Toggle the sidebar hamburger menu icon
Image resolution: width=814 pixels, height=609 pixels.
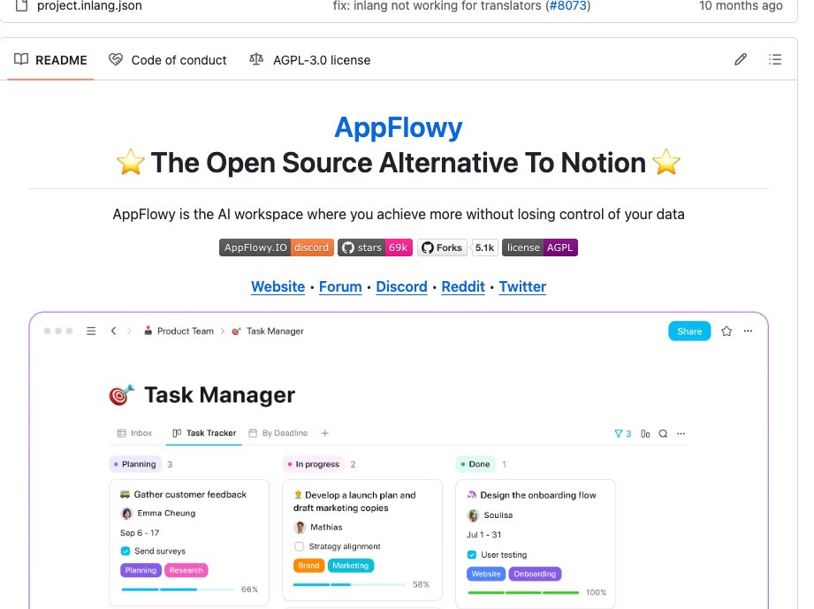coord(91,331)
